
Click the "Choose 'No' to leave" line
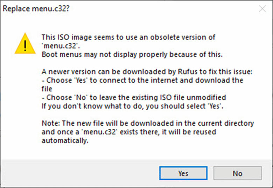[x=134, y=97]
